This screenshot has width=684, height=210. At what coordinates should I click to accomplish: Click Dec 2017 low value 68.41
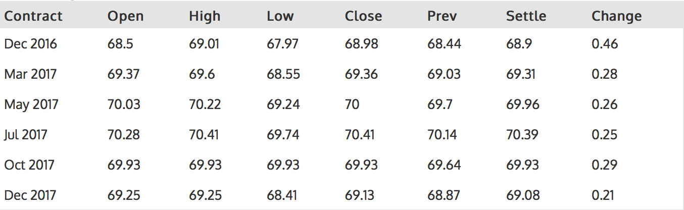coord(283,195)
